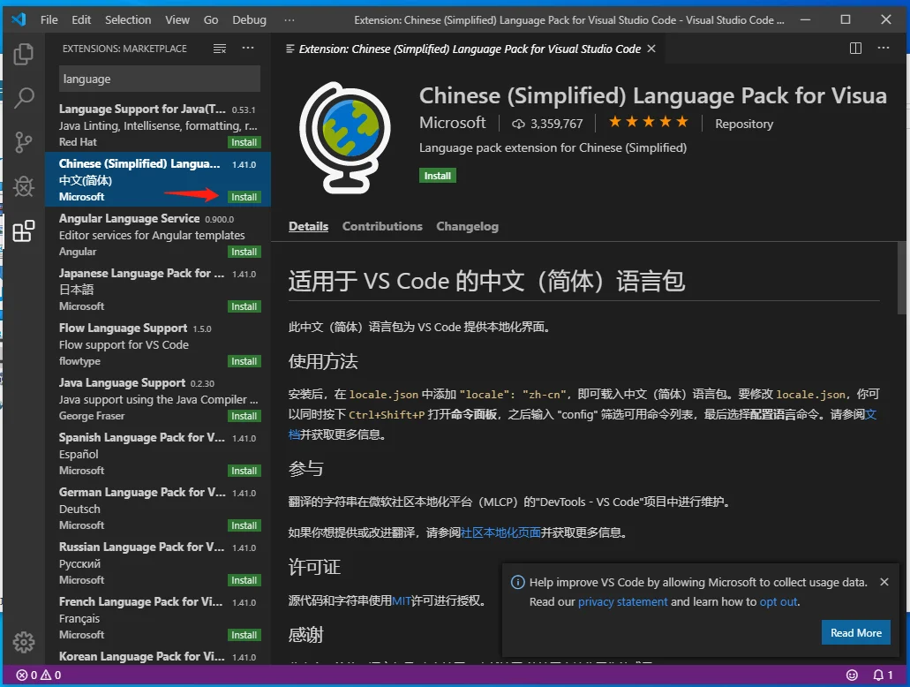Select Language Support for Java title
Viewport: 910px width, 687px height.
(x=142, y=109)
